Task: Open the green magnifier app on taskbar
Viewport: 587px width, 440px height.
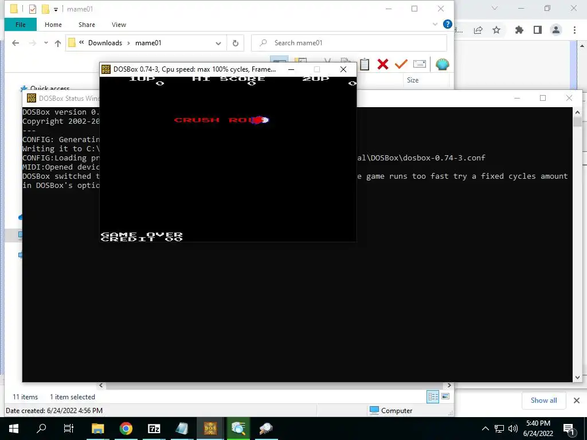Action: [x=238, y=429]
